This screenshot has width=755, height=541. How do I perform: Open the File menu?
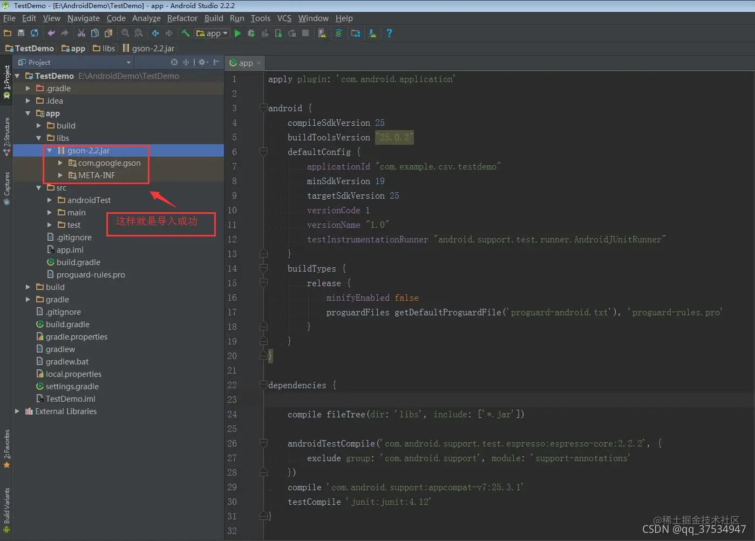coord(9,18)
